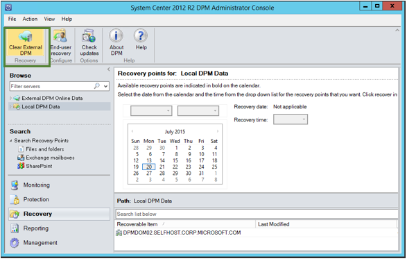Click the Recovery workspace icon
This screenshot has width=407, height=261.
coord(15,214)
